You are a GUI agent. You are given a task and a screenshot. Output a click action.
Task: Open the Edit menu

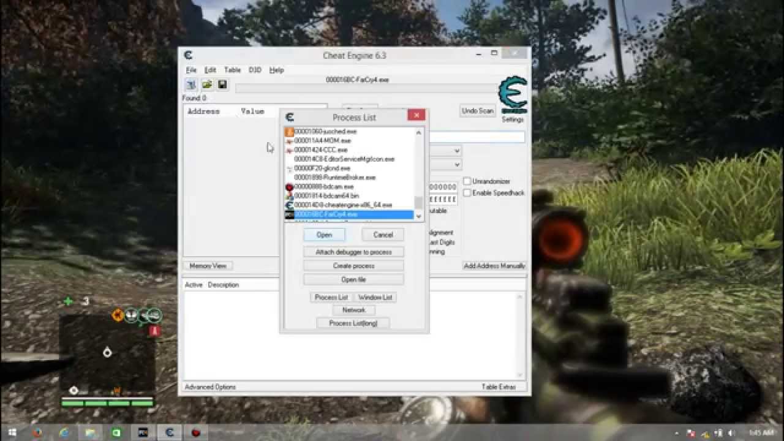pos(210,70)
